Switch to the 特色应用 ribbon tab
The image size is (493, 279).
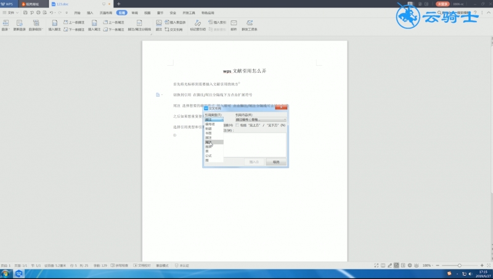click(208, 13)
